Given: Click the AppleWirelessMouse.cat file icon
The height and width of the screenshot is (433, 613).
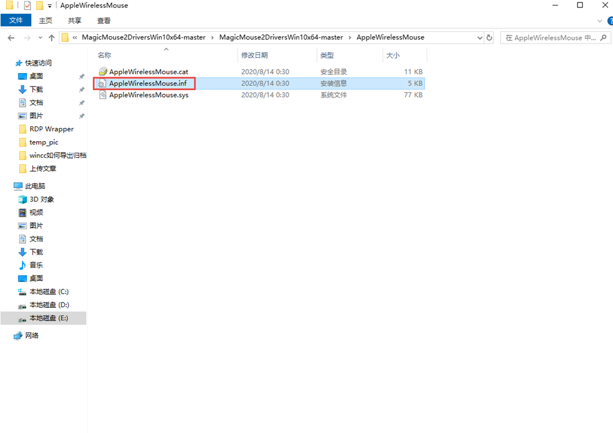Looking at the screenshot, I should click(103, 72).
